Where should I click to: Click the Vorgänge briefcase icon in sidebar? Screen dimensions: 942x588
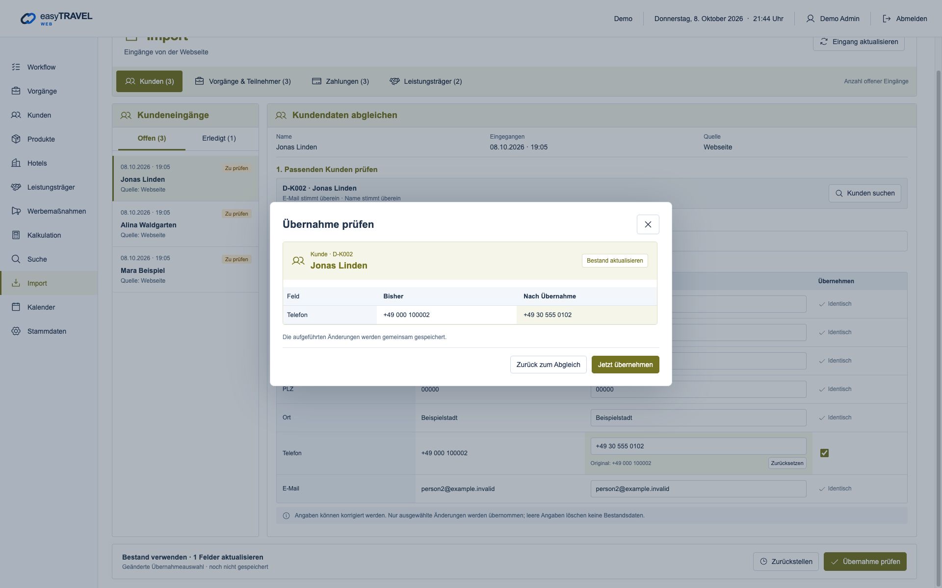click(x=16, y=91)
